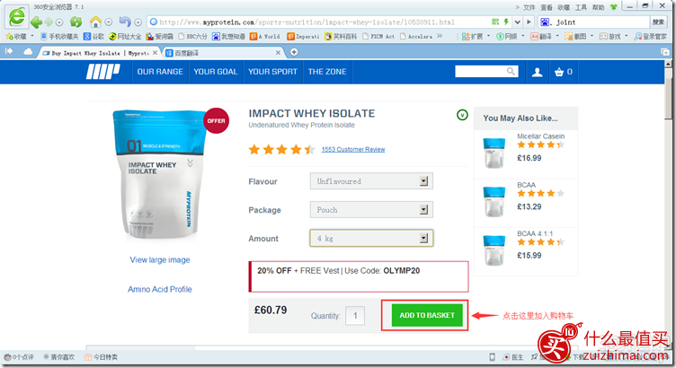
Task: Open the Amount dropdown
Action: click(x=371, y=238)
